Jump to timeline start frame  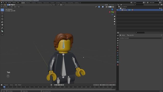[x=55, y=85]
